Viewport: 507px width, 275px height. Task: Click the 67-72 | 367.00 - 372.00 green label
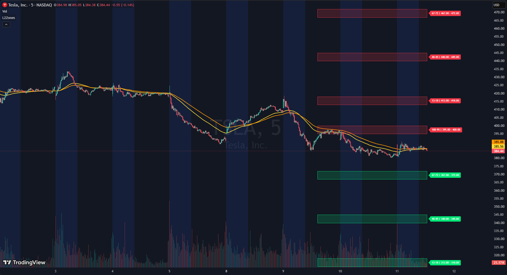coord(445,175)
